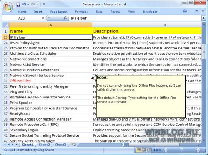Select Remote Procedure Call (RPC) cell
Image resolution: width=208 pixels, height=155 pixels.
point(51,125)
